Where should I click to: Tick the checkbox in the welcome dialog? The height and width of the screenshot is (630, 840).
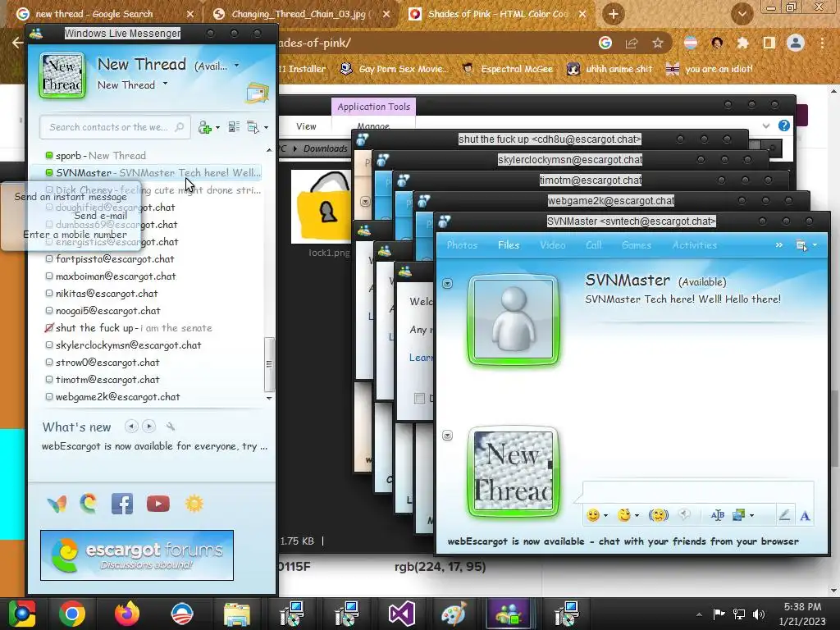point(419,398)
